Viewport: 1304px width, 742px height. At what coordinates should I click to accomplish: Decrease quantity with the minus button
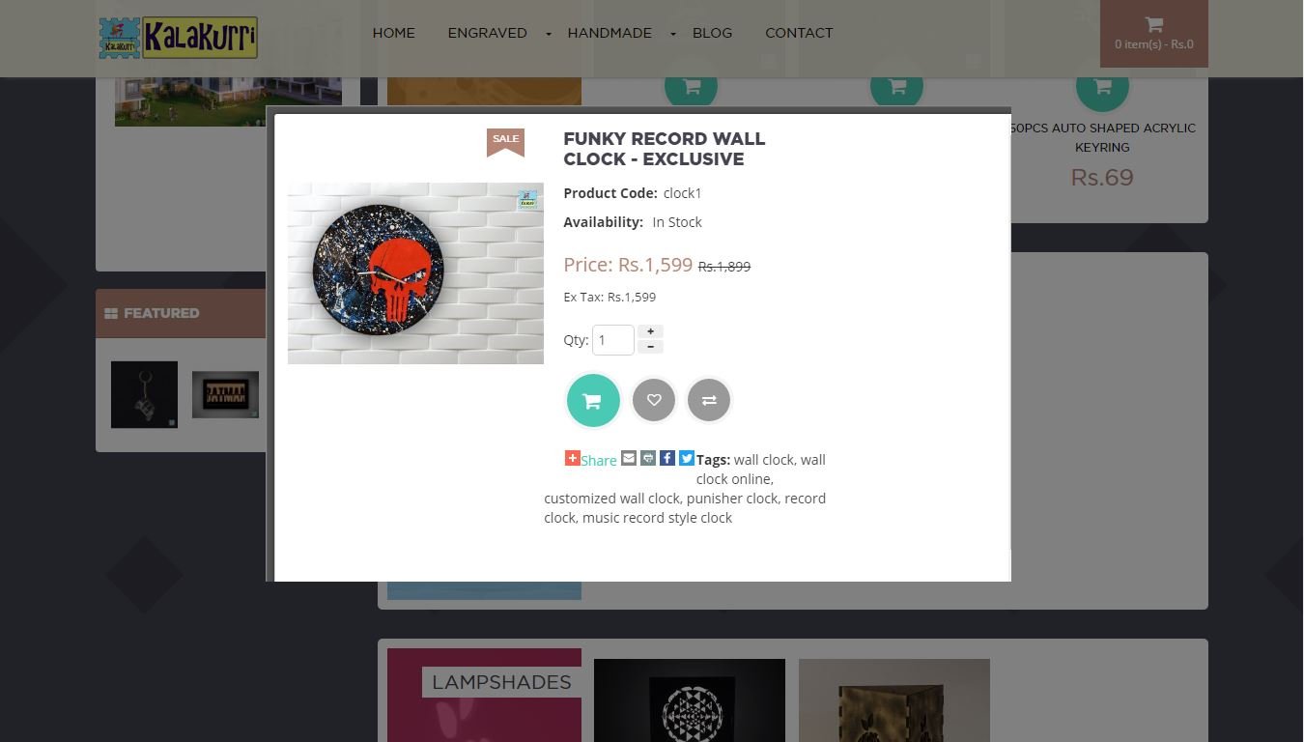click(x=650, y=347)
